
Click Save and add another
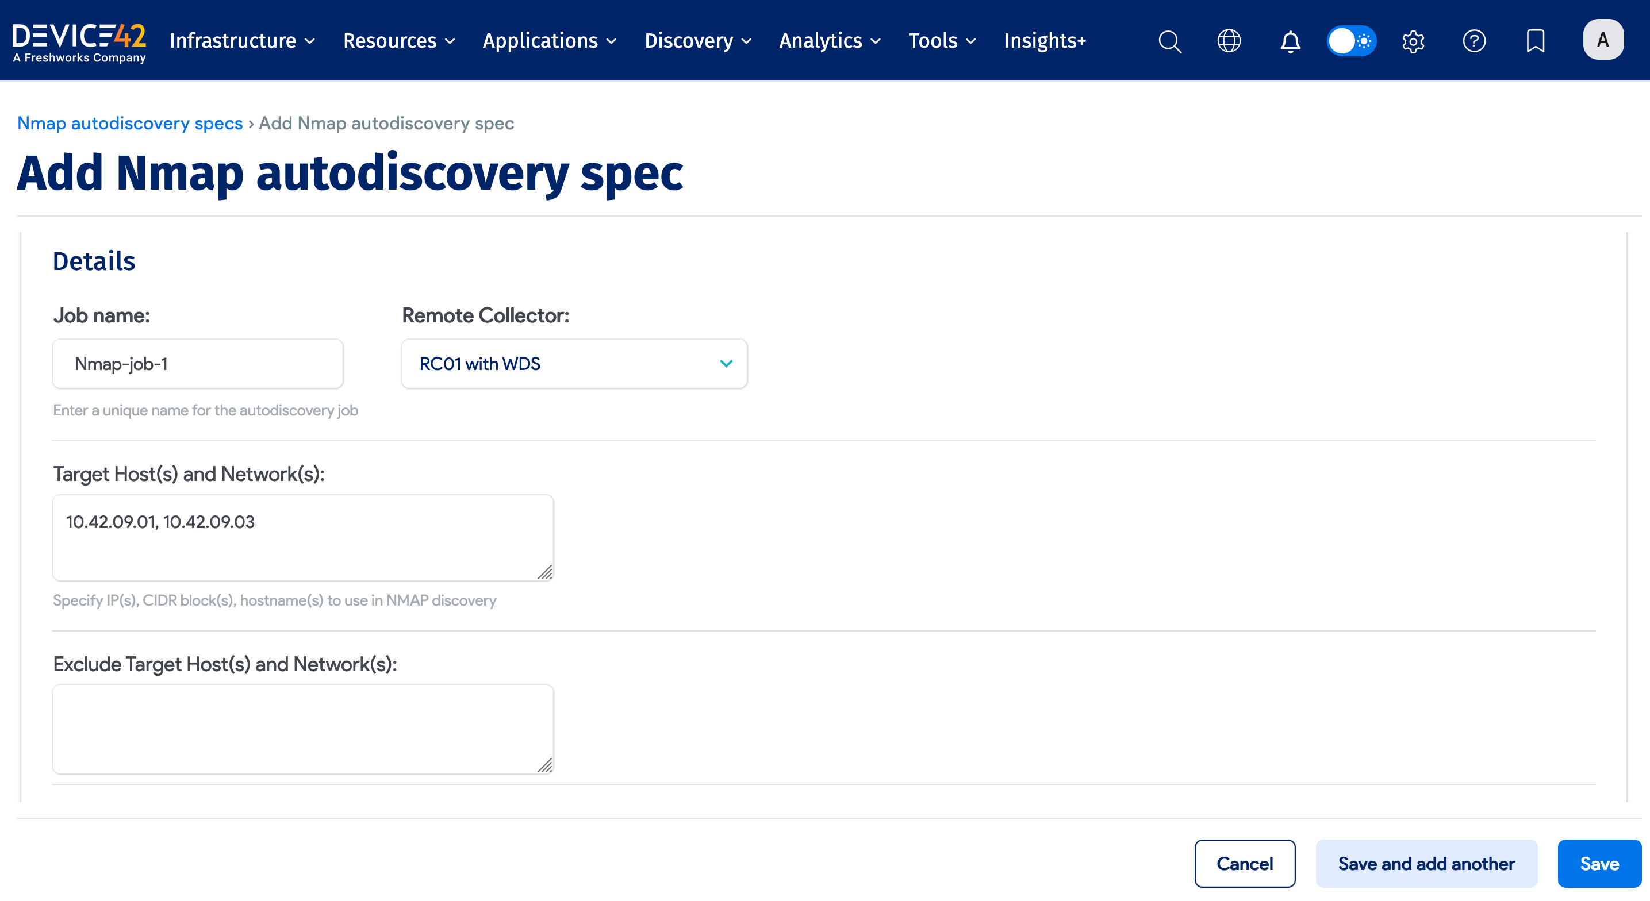[x=1426, y=863]
